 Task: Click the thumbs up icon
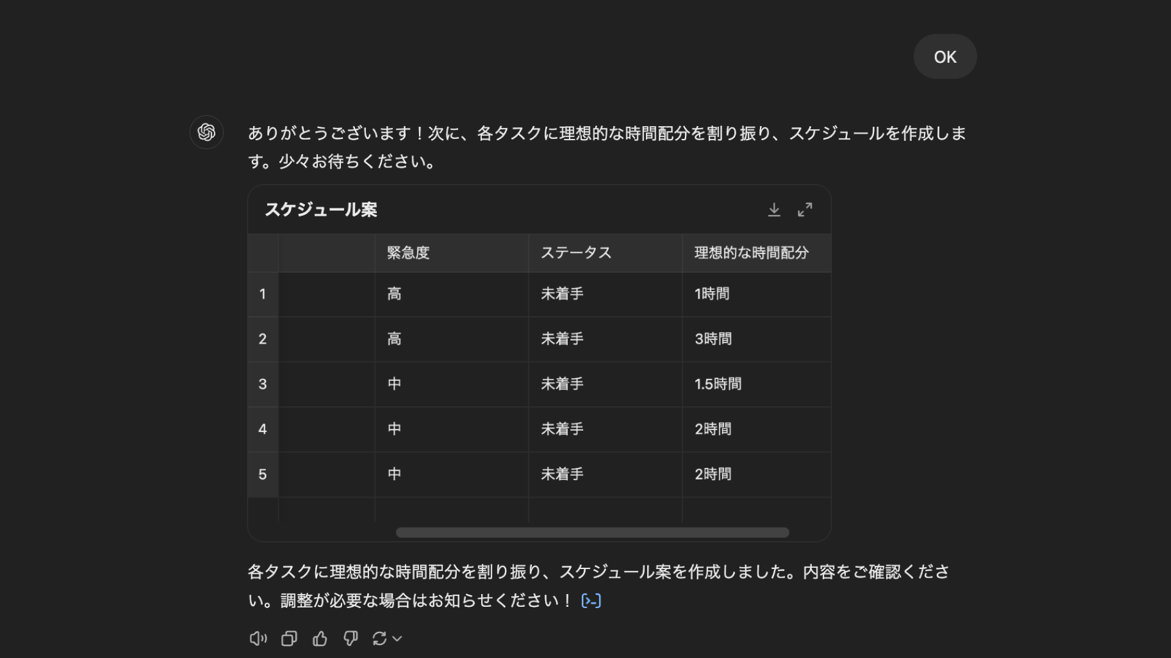coord(320,639)
